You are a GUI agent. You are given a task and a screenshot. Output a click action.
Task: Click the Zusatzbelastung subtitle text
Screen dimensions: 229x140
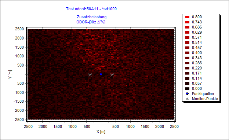tap(92, 17)
